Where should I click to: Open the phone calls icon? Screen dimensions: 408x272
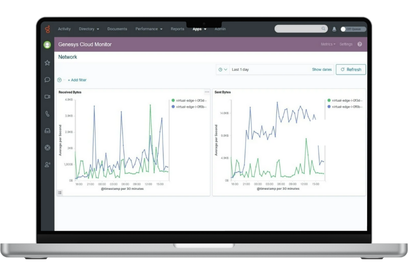click(x=47, y=113)
